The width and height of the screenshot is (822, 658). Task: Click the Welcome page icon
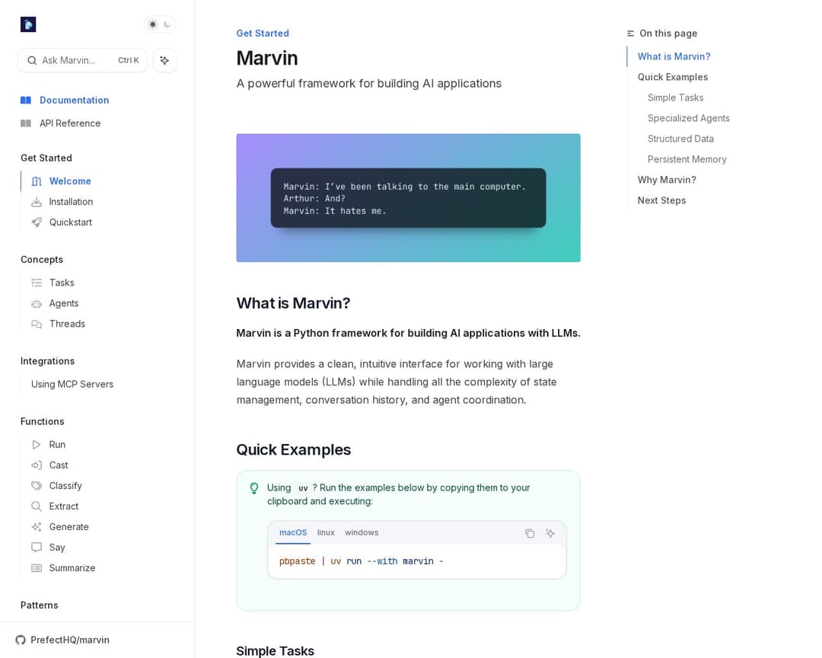point(37,181)
